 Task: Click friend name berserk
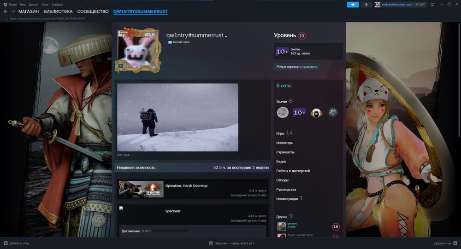292,224
